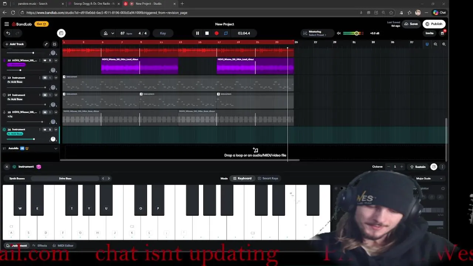Image resolution: width=473 pixels, height=266 pixels.
Task: Open the Key selector
Action: pos(163,33)
